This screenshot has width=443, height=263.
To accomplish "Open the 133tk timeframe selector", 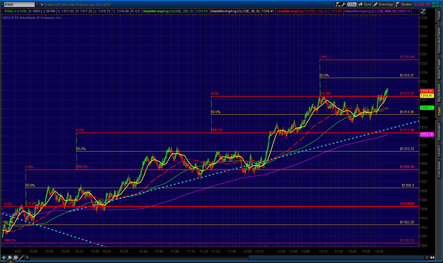I will (352, 4).
